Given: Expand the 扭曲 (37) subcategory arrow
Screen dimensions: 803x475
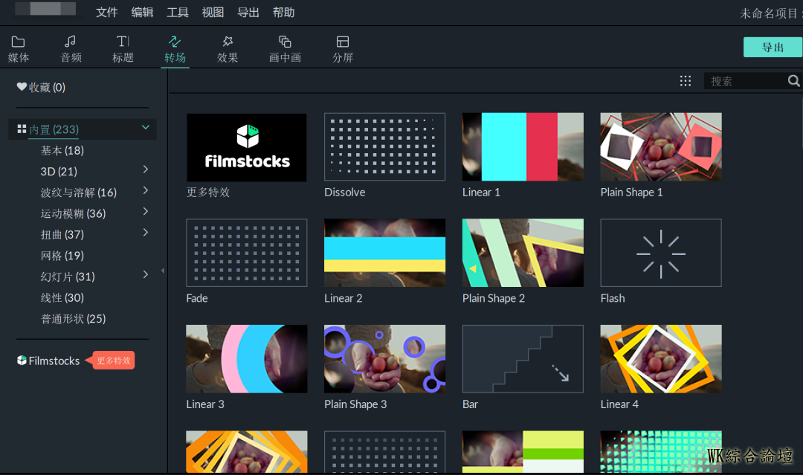Looking at the screenshot, I should pyautogui.click(x=146, y=233).
